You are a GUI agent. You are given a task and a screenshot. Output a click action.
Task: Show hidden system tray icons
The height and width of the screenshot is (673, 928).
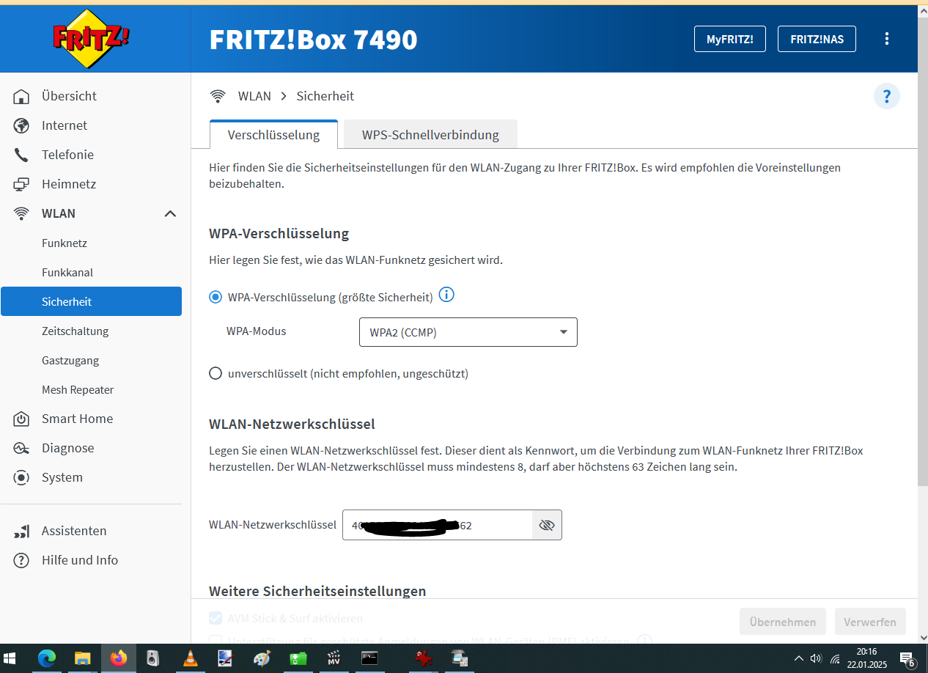(799, 658)
